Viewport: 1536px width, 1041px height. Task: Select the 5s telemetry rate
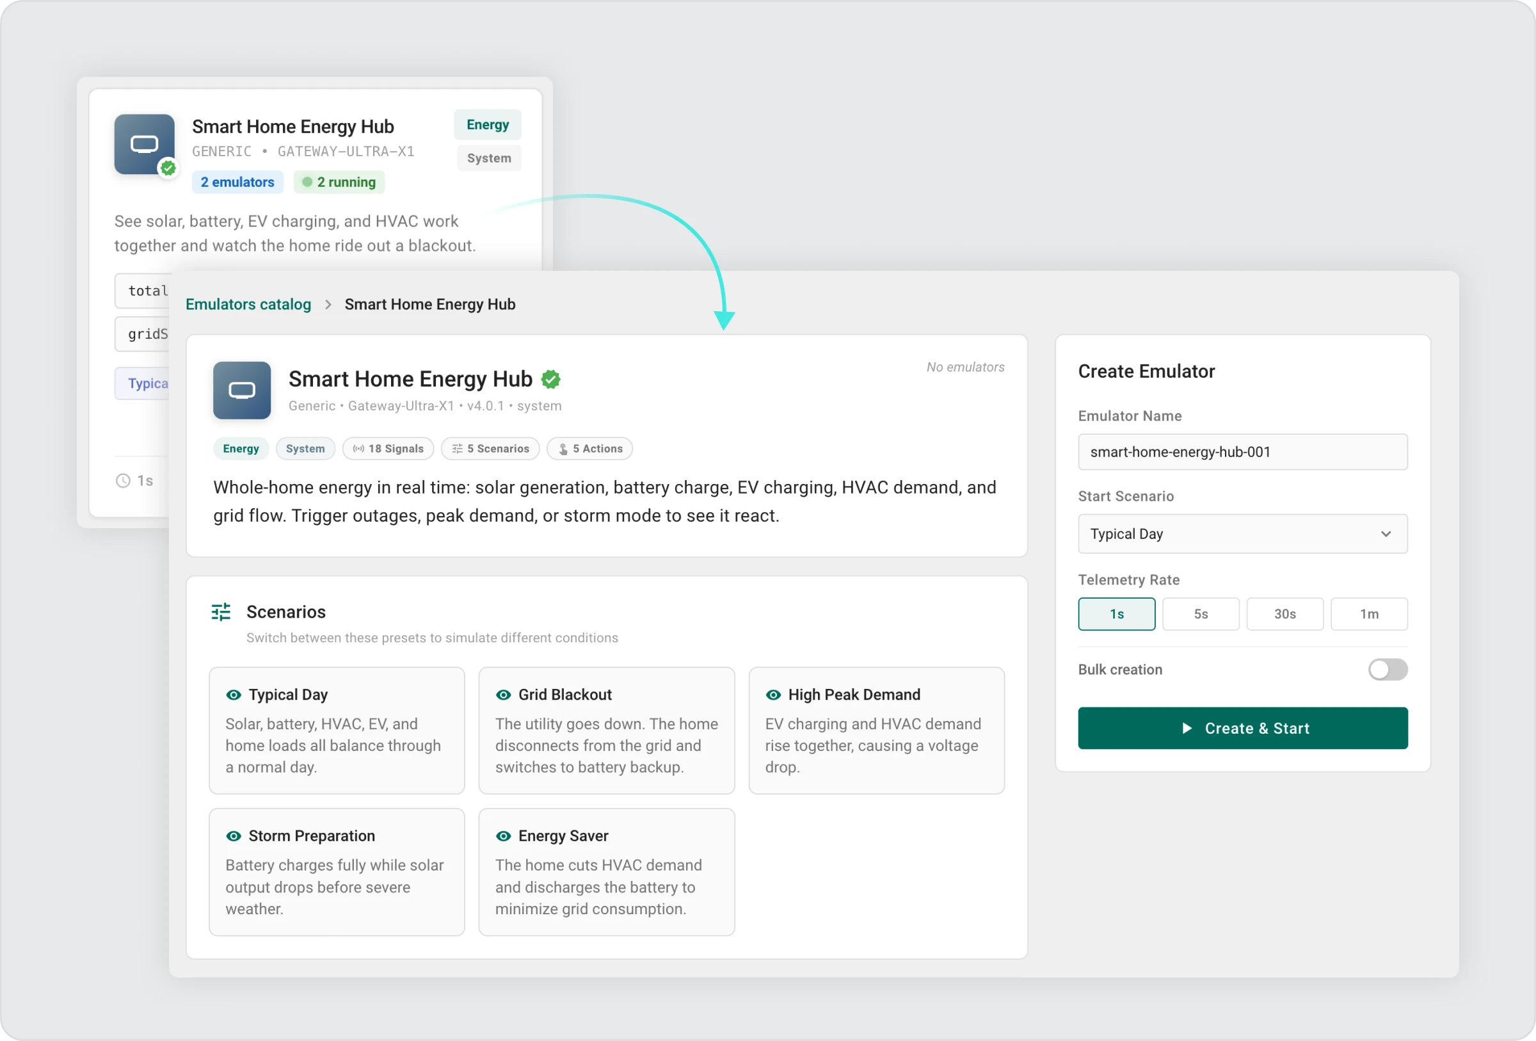(x=1200, y=614)
